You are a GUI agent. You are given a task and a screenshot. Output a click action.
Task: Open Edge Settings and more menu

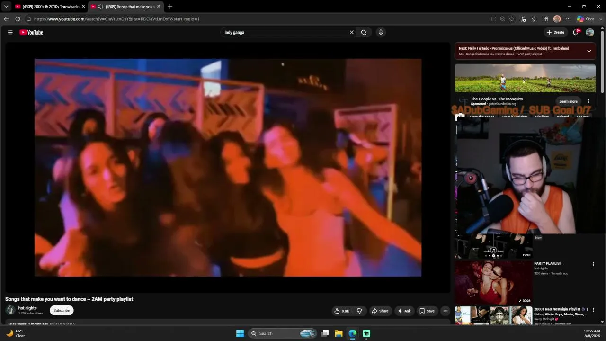[x=568, y=19]
